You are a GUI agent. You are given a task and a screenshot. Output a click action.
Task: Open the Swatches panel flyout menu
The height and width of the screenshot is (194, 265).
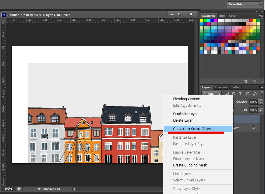[x=261, y=16]
